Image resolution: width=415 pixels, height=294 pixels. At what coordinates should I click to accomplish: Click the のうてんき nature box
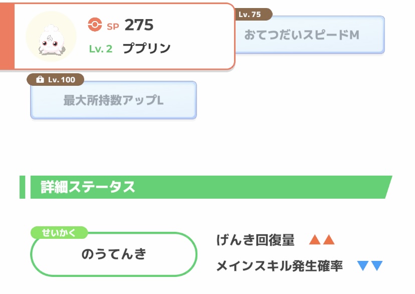pyautogui.click(x=114, y=254)
